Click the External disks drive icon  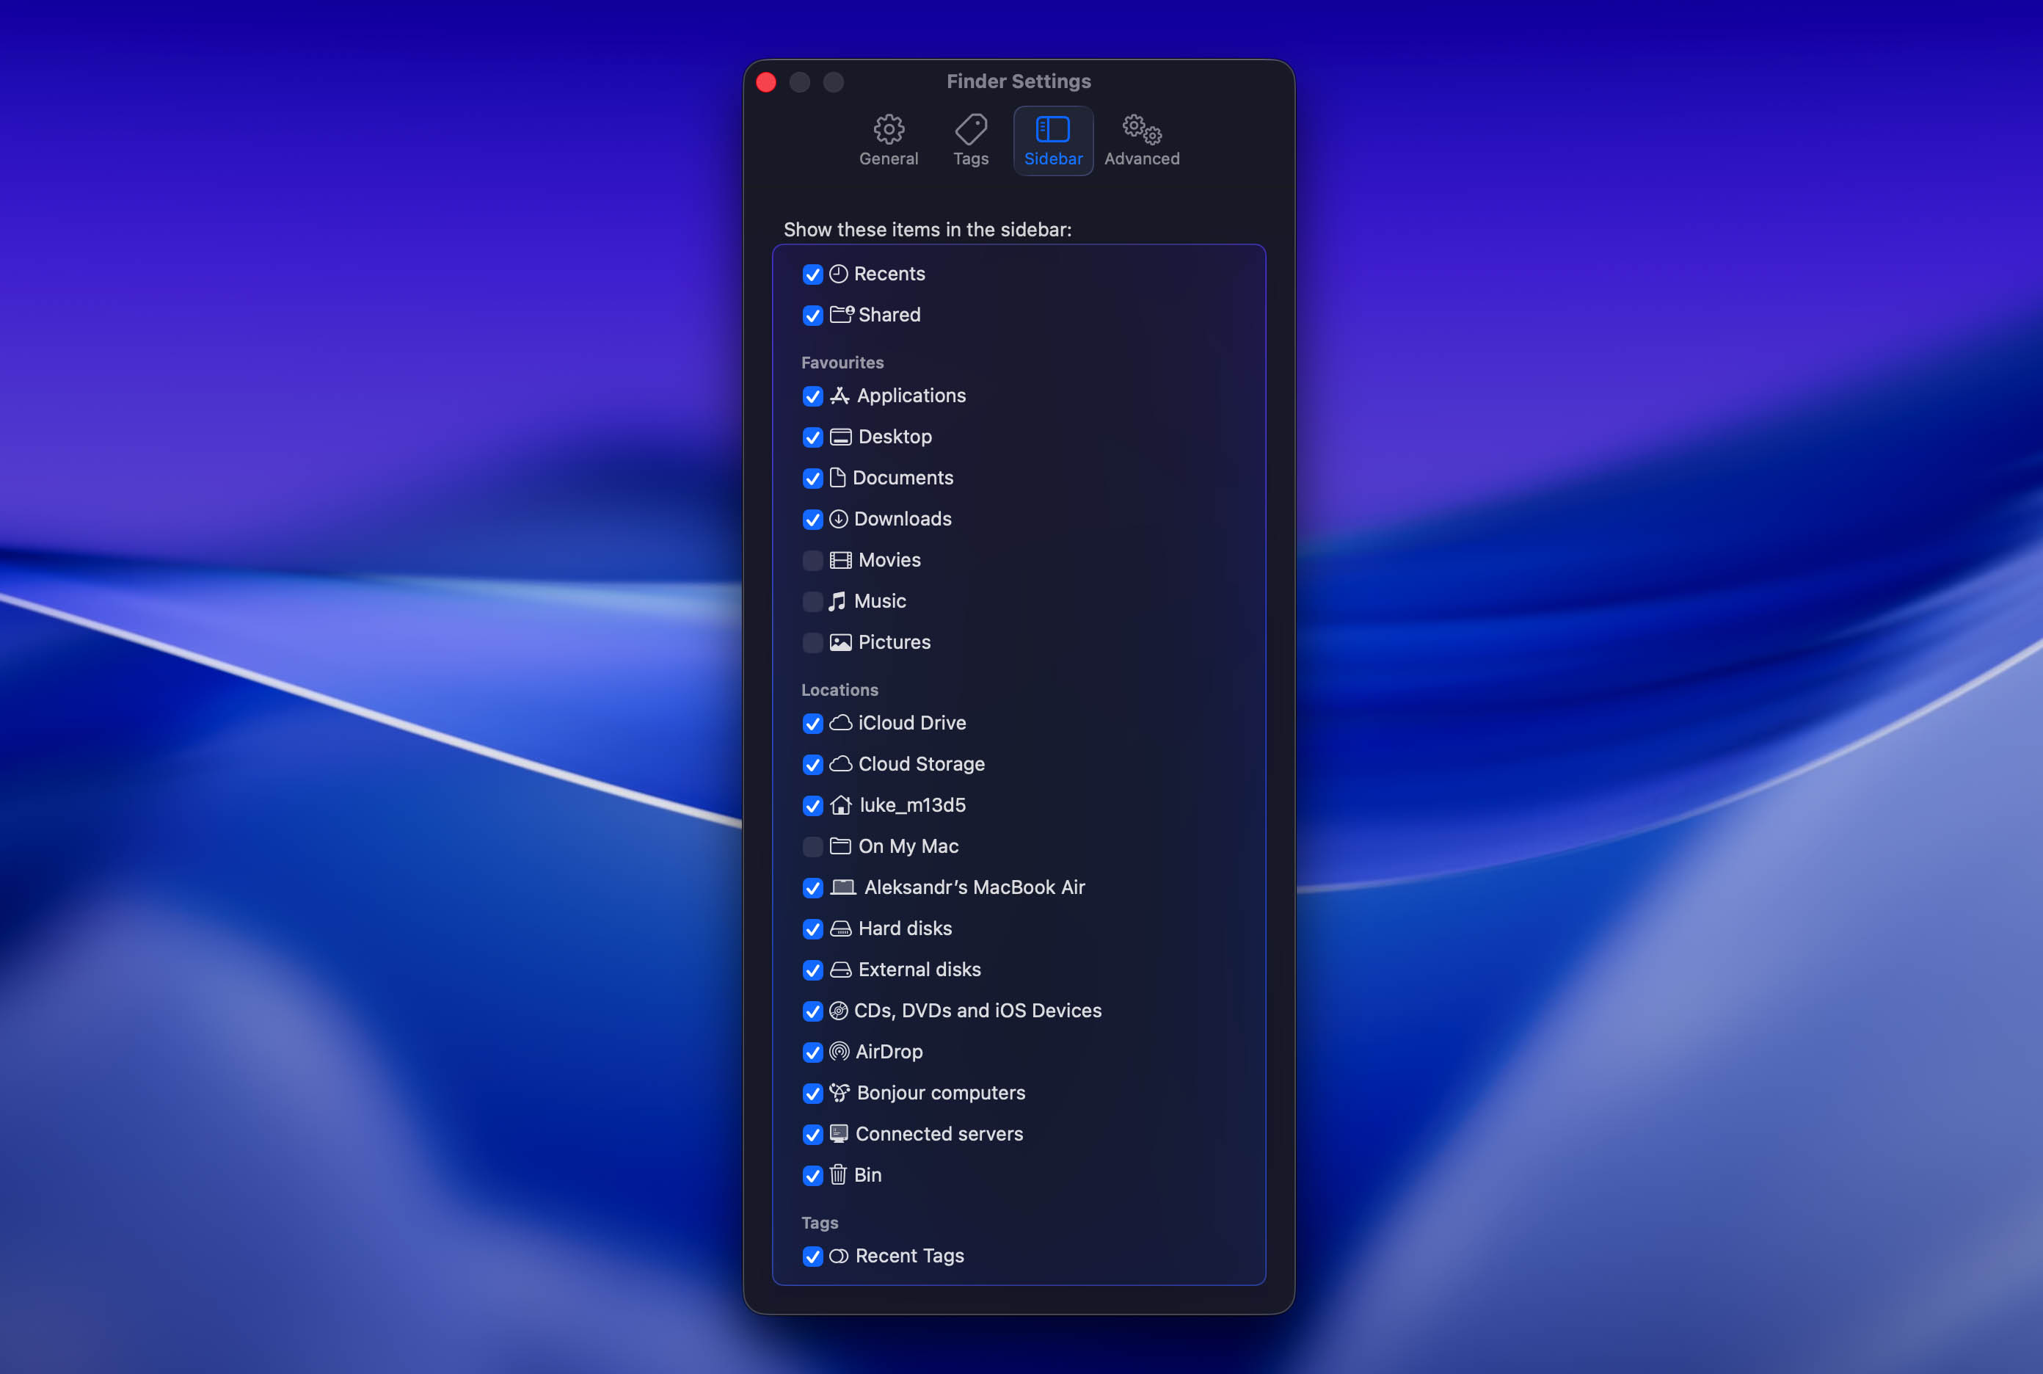pos(840,970)
